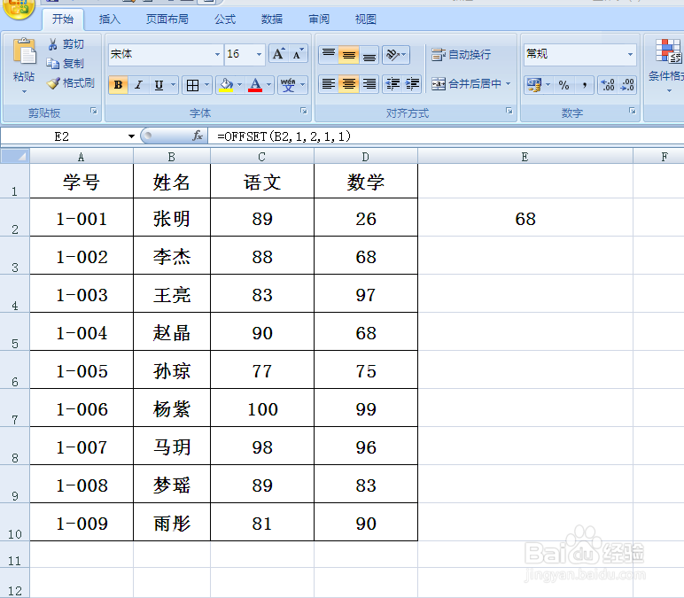Click the phonetic guide wén icon

click(288, 85)
